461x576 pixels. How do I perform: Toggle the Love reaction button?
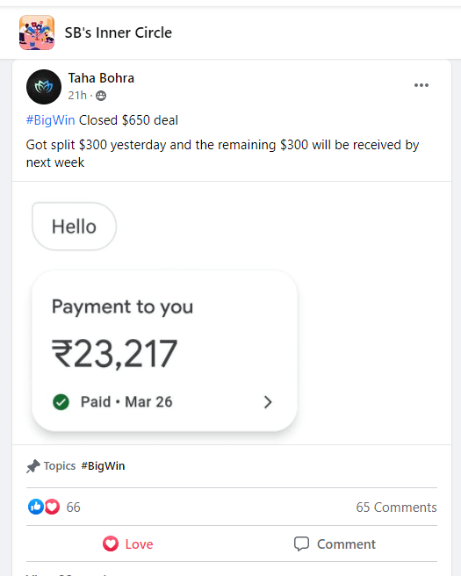tap(128, 544)
